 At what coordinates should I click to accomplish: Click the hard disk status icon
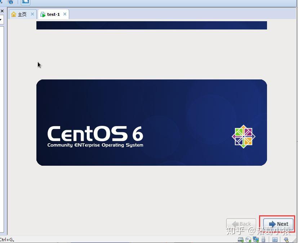click(x=241, y=239)
